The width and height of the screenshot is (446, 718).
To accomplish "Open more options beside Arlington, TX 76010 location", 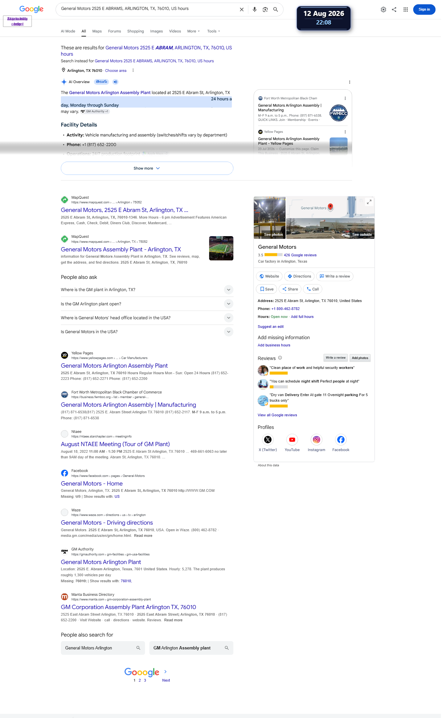I will click(133, 71).
